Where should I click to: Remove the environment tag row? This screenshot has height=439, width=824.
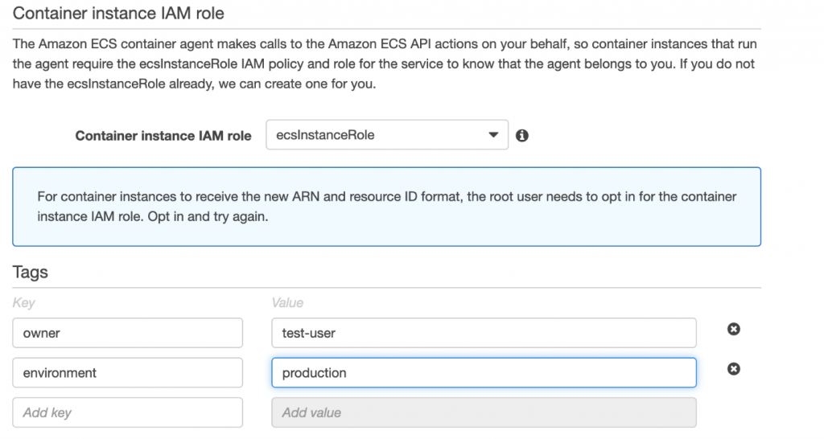[x=734, y=369]
